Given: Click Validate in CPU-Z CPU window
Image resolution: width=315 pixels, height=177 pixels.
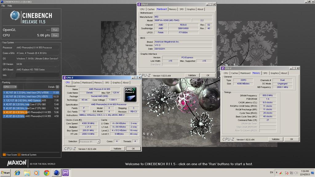Looking at the screenshot, I should click(117, 149).
